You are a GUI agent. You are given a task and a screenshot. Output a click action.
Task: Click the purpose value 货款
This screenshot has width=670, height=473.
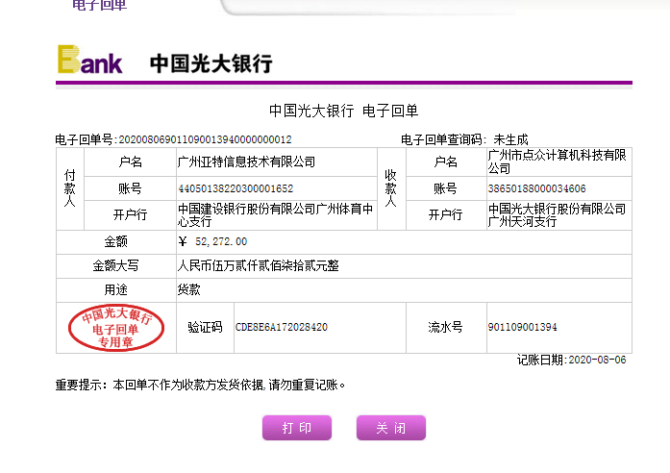tap(188, 289)
